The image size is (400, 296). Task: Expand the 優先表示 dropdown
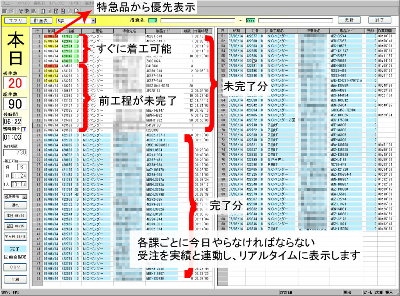(x=24, y=197)
